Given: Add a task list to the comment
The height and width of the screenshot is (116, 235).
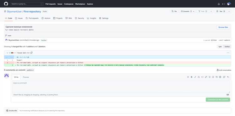Looking at the screenshot, I should pyautogui.click(x=217, y=77).
